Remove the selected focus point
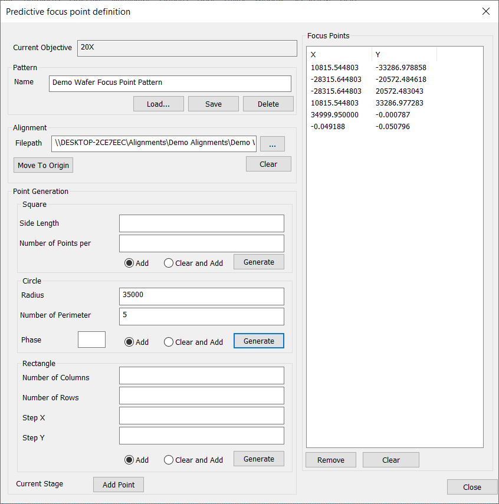This screenshot has width=499, height=504. tap(330, 460)
